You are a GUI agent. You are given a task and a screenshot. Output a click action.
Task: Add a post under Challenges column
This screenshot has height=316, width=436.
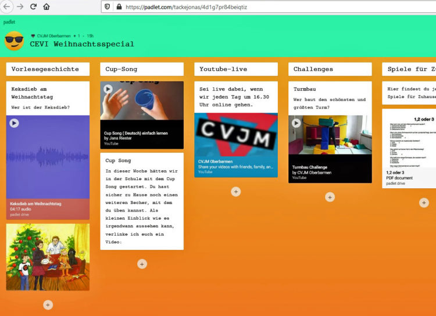(x=330, y=198)
